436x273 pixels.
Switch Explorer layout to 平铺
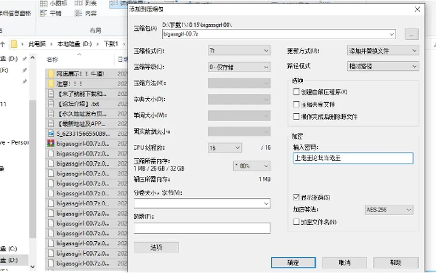51,13
